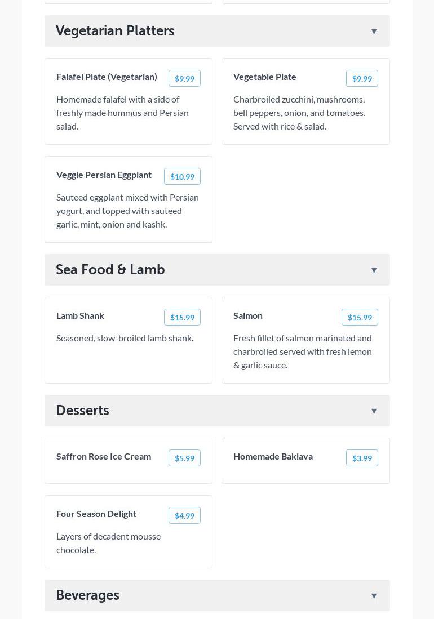Viewport: 434px width, 619px height.
Task: Select the Salmon $15.99 price badge
Action: point(360,317)
